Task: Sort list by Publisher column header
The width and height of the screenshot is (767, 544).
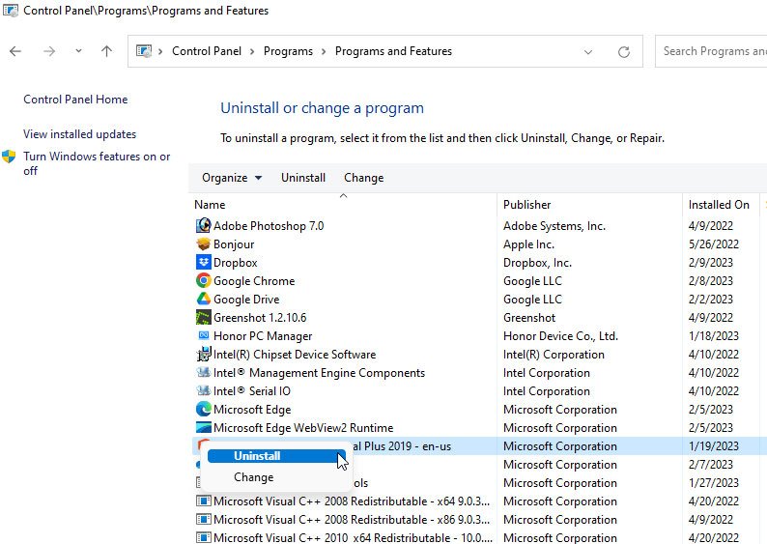Action: (x=527, y=205)
